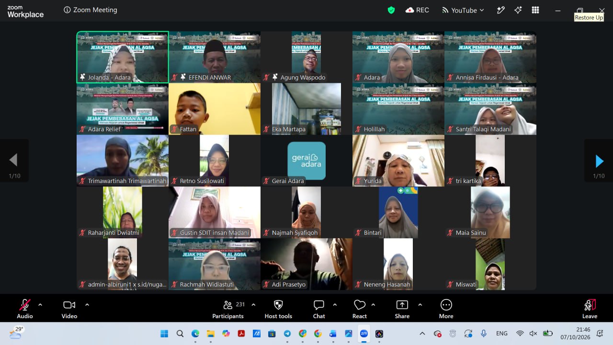Screen dimensions: 613x345
Task: Open Host tools shield
Action: tap(278, 309)
